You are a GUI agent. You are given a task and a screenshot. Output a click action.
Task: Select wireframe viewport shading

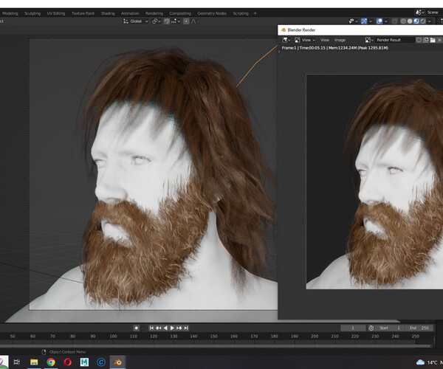click(x=403, y=21)
